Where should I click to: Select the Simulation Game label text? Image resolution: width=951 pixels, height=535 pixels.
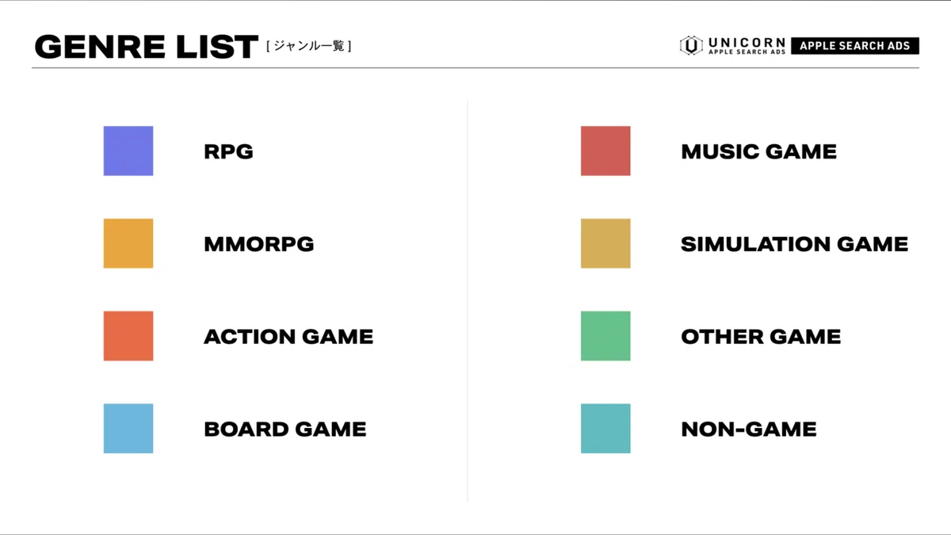[x=794, y=244]
